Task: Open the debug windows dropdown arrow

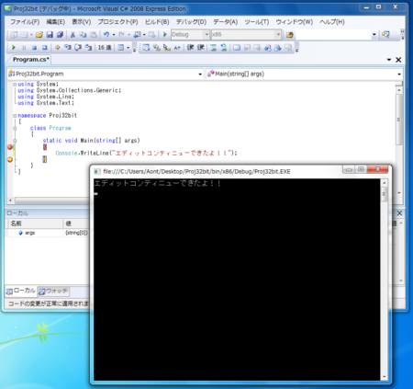Action: coord(128,48)
